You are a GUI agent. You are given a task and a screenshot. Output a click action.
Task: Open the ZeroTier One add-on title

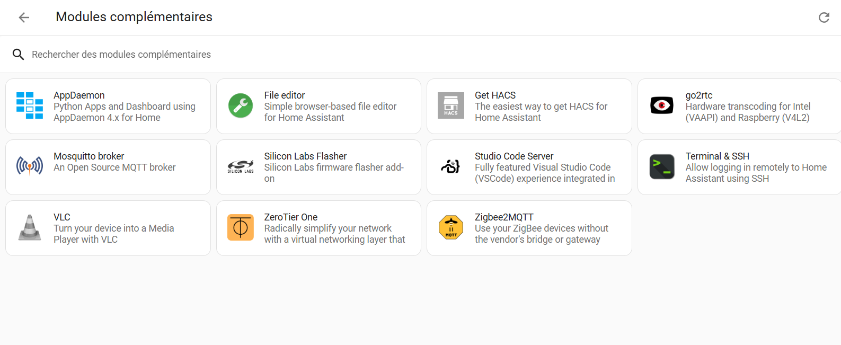(x=291, y=217)
